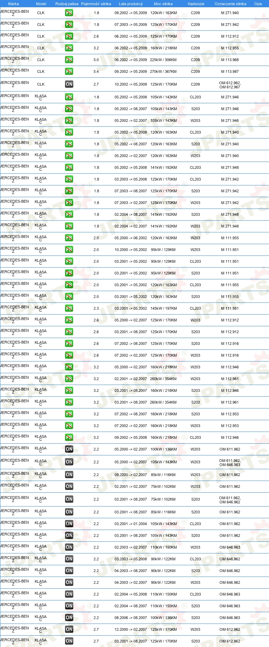Select the 09.2000 -> 02.2007 production years
Image resolution: width=269 pixels, height=647 pixels.
pyautogui.click(x=131, y=475)
